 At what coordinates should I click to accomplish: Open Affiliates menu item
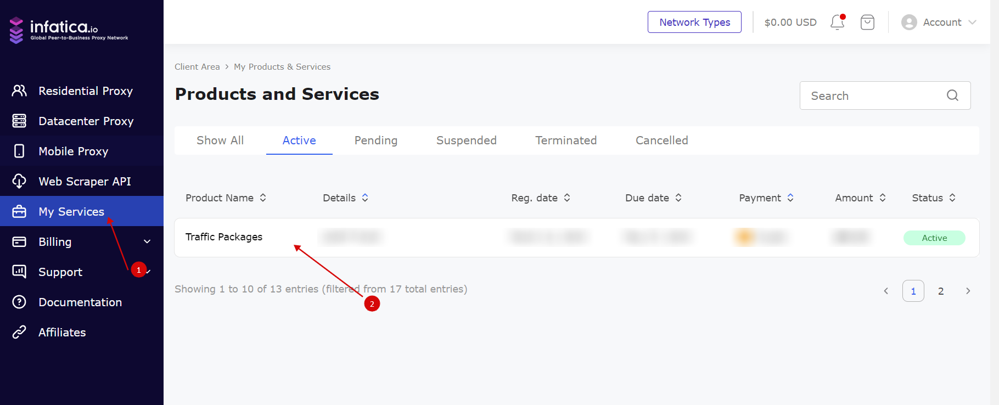82,332
